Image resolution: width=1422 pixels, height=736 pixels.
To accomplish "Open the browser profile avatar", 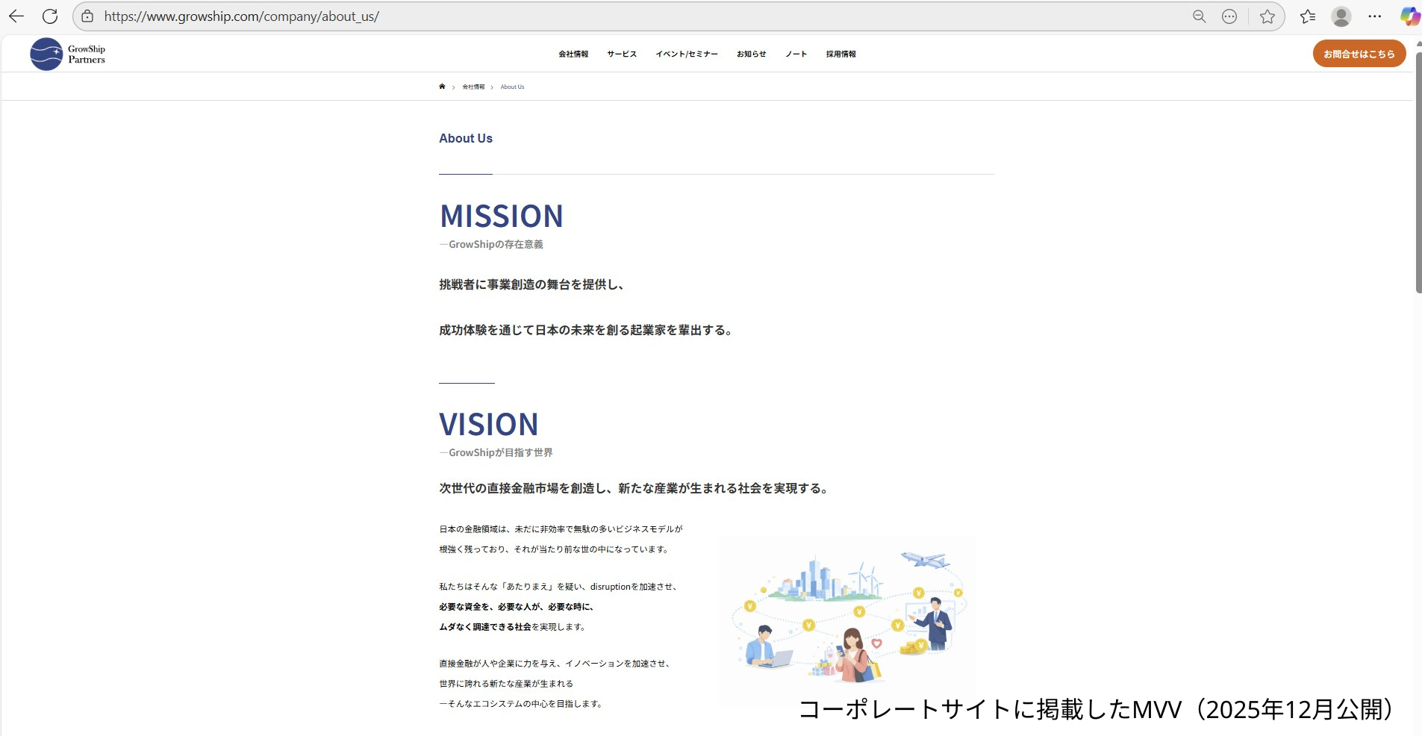I will pos(1341,16).
